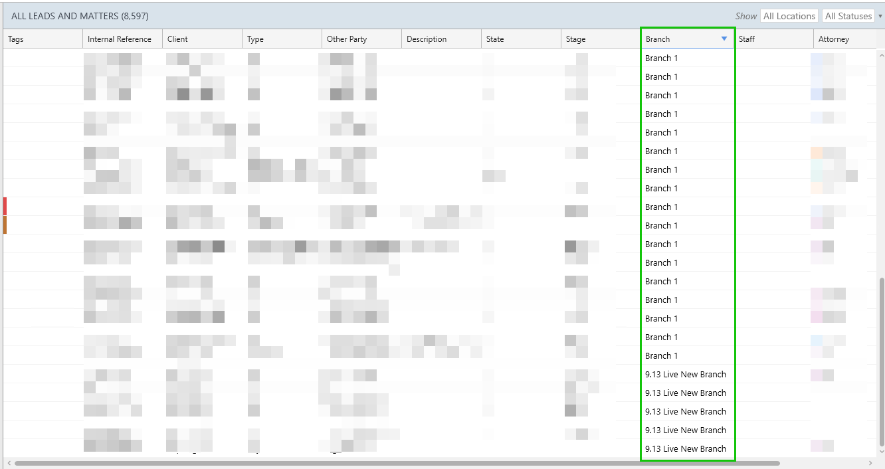The width and height of the screenshot is (885, 469).
Task: Click the Branch column sort arrow
Action: click(x=724, y=39)
